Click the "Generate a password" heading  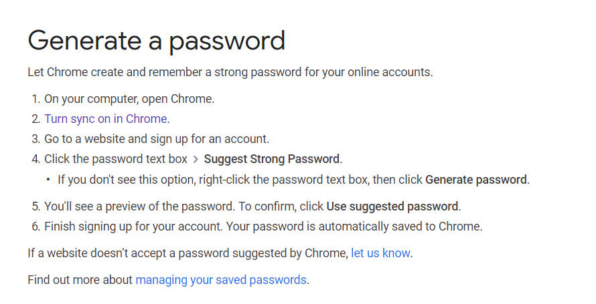pyautogui.click(x=156, y=41)
